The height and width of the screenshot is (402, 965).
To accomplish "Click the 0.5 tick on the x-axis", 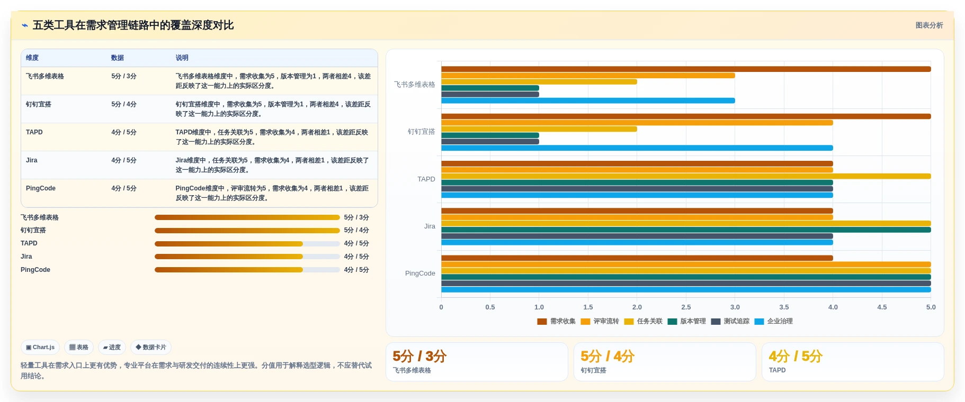I will pyautogui.click(x=490, y=307).
